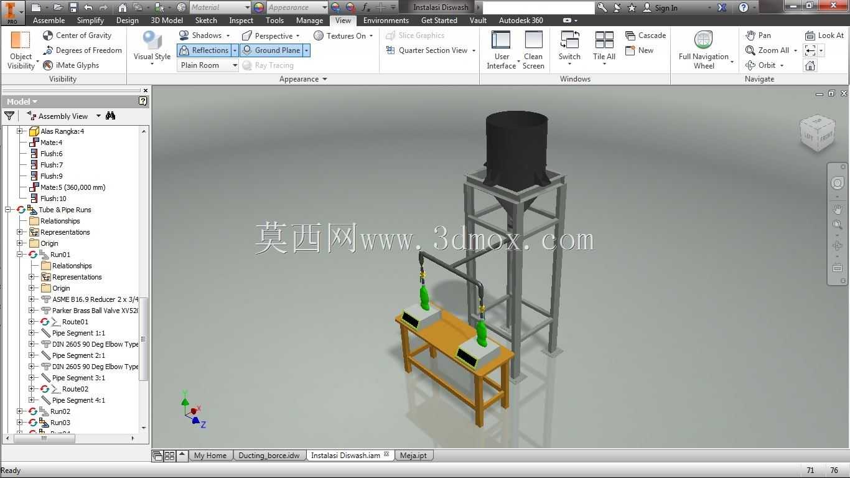Click the Switch windows icon

pos(569,40)
